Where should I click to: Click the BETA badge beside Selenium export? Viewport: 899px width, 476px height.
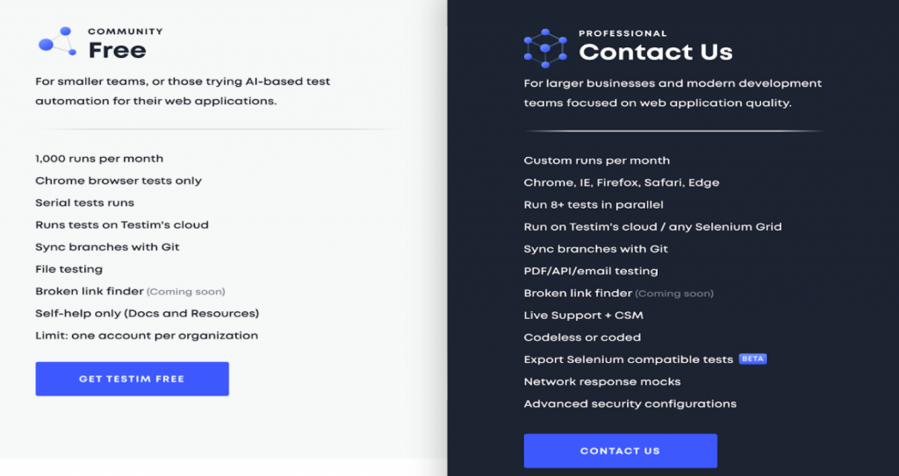click(x=752, y=359)
